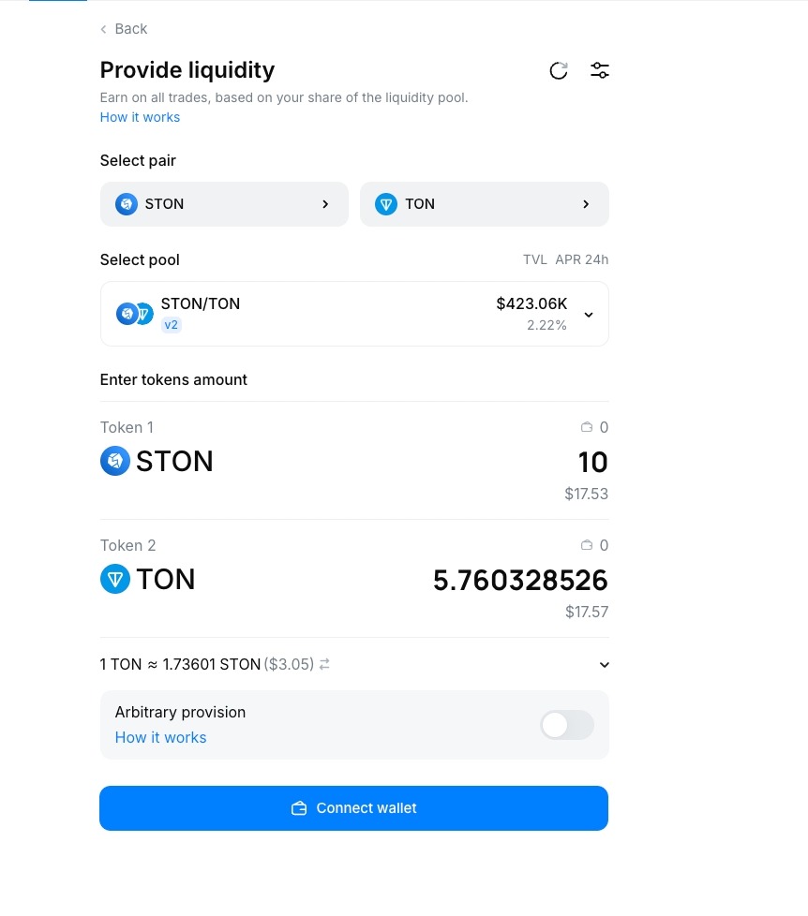Open the TON token pair selector
This screenshot has width=808, height=916.
click(x=484, y=204)
